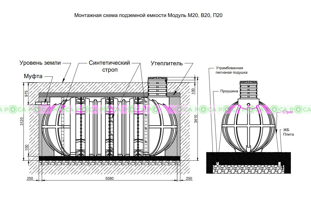The width and height of the screenshot is (311, 219).
Task: Click the tank neck in side view
Action: coord(157,86)
